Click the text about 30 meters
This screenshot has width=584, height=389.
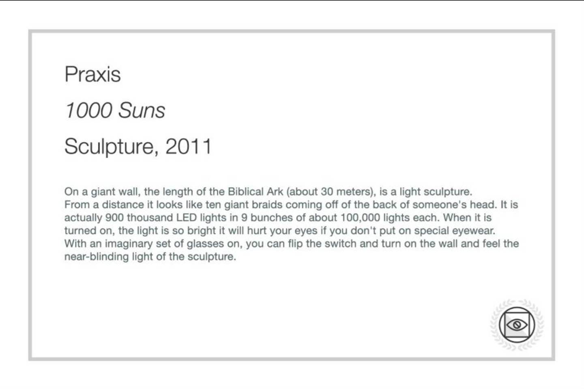pos(330,192)
